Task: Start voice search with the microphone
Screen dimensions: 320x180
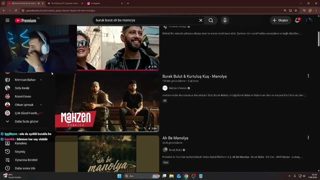Action: [x=225, y=20]
